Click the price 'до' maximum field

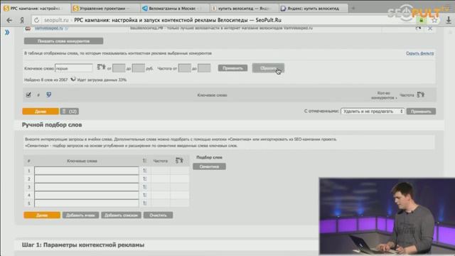(139, 68)
